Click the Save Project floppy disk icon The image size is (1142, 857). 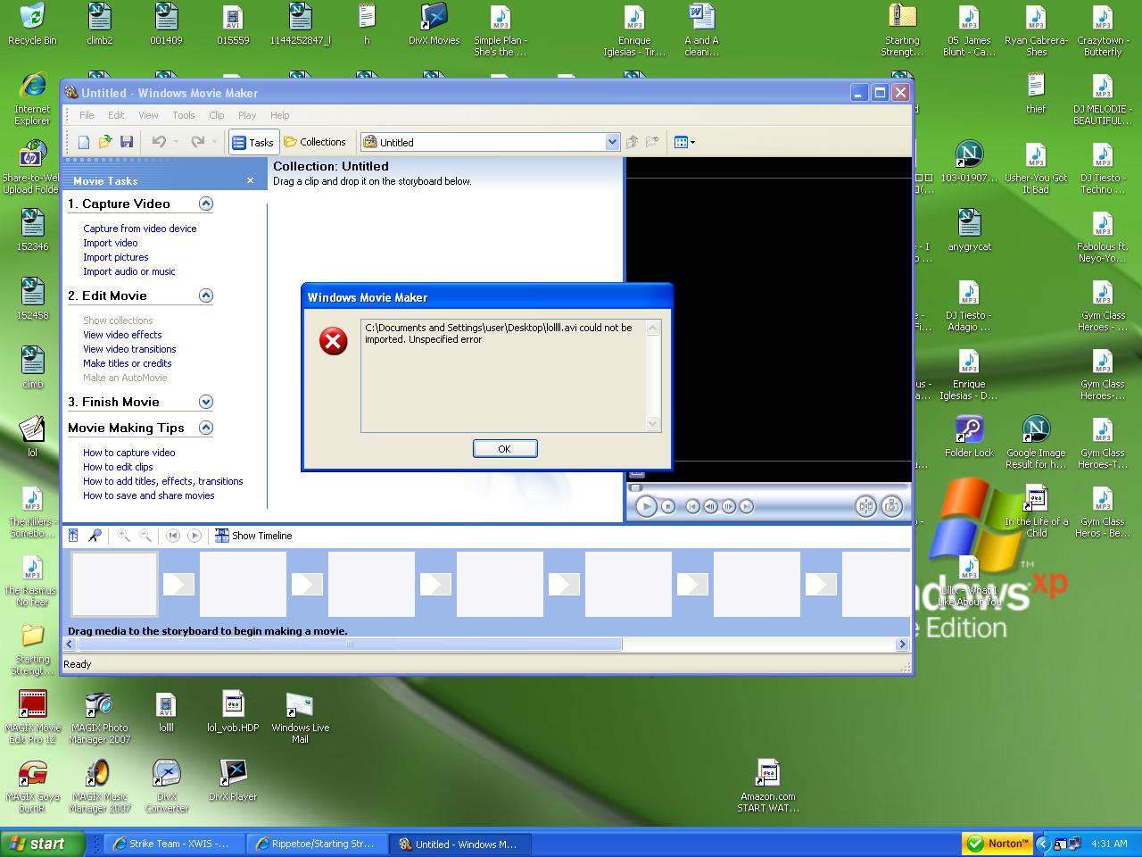point(127,142)
